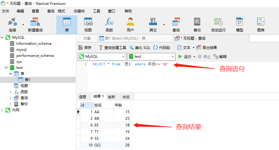
Task: Open the 帮助 menu
Action: tap(128, 11)
